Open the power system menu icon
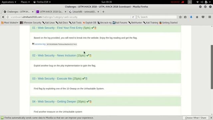The height and width of the screenshot is (120, 213). 206,2
